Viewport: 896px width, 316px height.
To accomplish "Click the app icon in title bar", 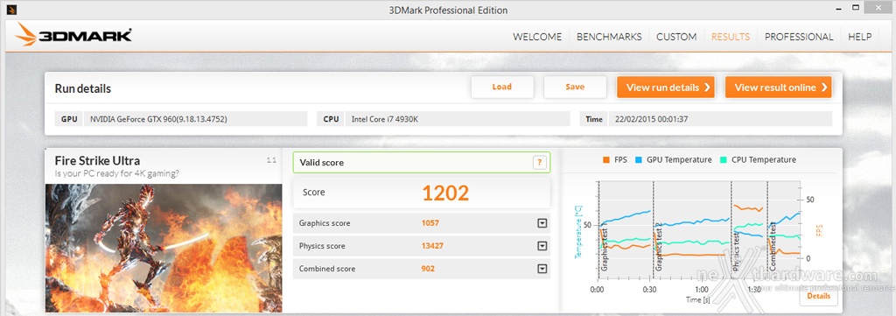I will coord(11,10).
